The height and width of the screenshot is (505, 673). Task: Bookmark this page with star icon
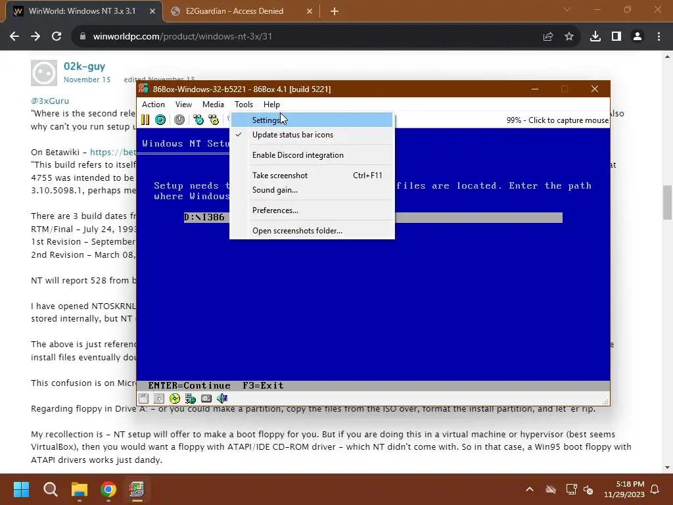[569, 37]
